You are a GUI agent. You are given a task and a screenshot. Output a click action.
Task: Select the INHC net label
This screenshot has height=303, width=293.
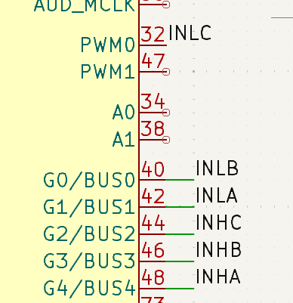[218, 222]
